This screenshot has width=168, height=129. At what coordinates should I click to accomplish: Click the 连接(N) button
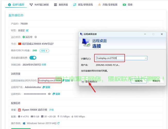tap(139, 81)
